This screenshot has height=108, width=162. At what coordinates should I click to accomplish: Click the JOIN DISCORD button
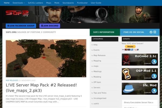pos(50,26)
